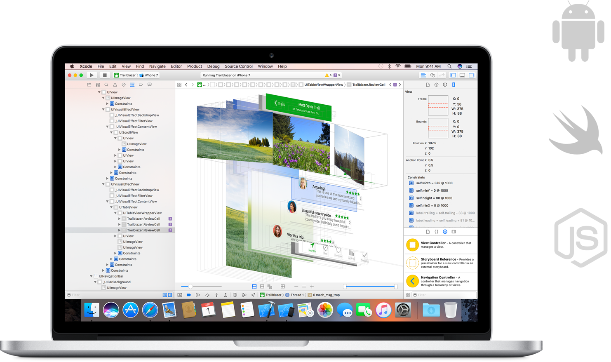Collapse the UIScrollView tree row
This screenshot has width=611, height=362.
pyautogui.click(x=111, y=132)
